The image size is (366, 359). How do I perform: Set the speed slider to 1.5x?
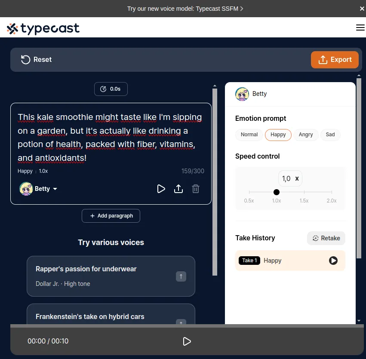[304, 192]
